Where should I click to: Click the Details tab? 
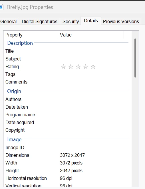(x=91, y=21)
